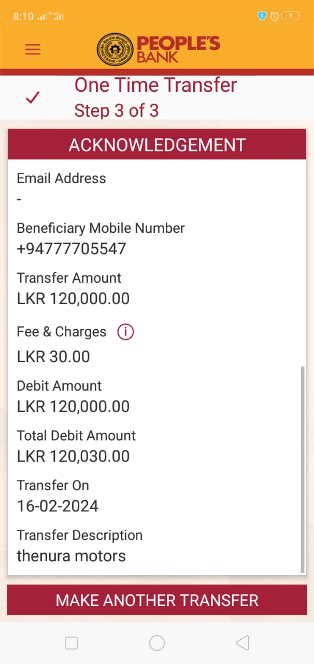Tap the alarm clock status icon

click(275, 16)
